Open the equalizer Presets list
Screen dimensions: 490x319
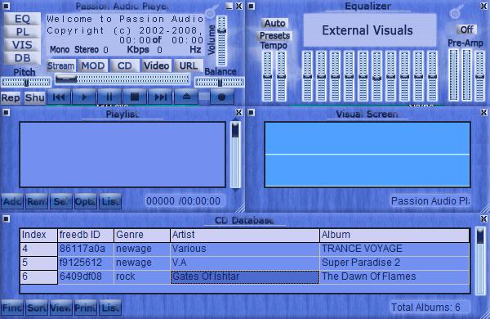(x=274, y=35)
